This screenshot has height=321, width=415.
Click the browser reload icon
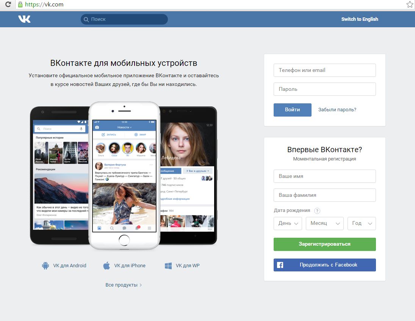[x=8, y=5]
